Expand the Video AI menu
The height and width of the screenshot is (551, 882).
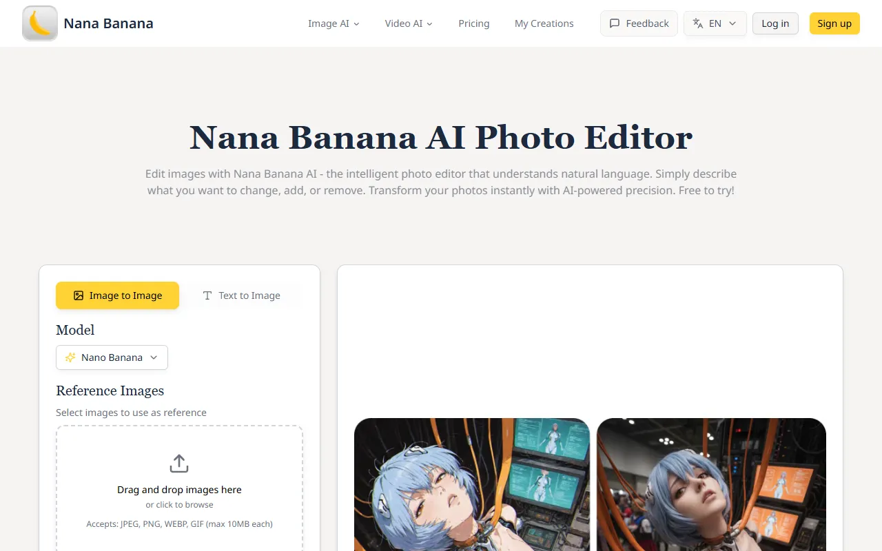(409, 23)
